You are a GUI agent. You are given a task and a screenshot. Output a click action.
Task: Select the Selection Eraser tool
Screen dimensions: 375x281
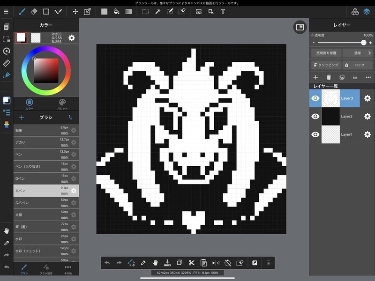click(182, 11)
